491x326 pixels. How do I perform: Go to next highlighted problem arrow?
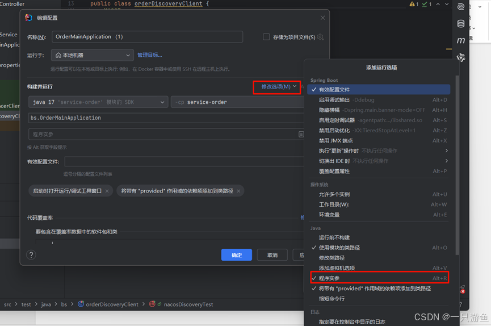(x=447, y=4)
